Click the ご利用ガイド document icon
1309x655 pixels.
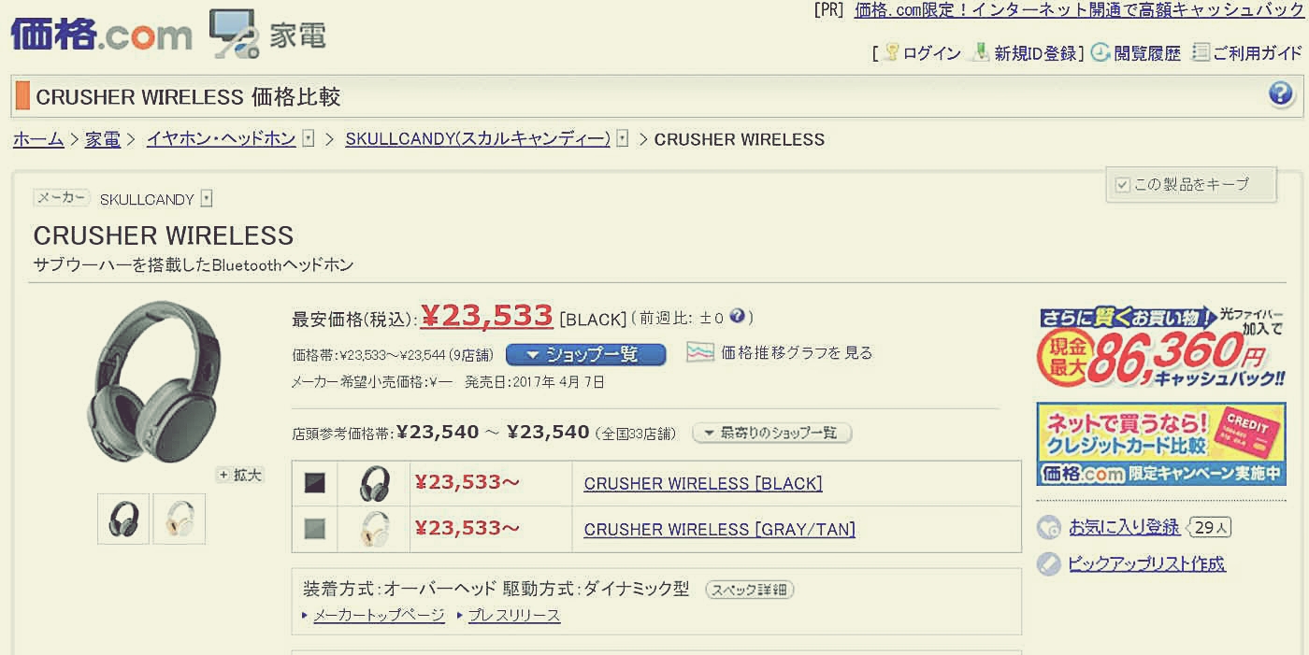(x=1201, y=52)
